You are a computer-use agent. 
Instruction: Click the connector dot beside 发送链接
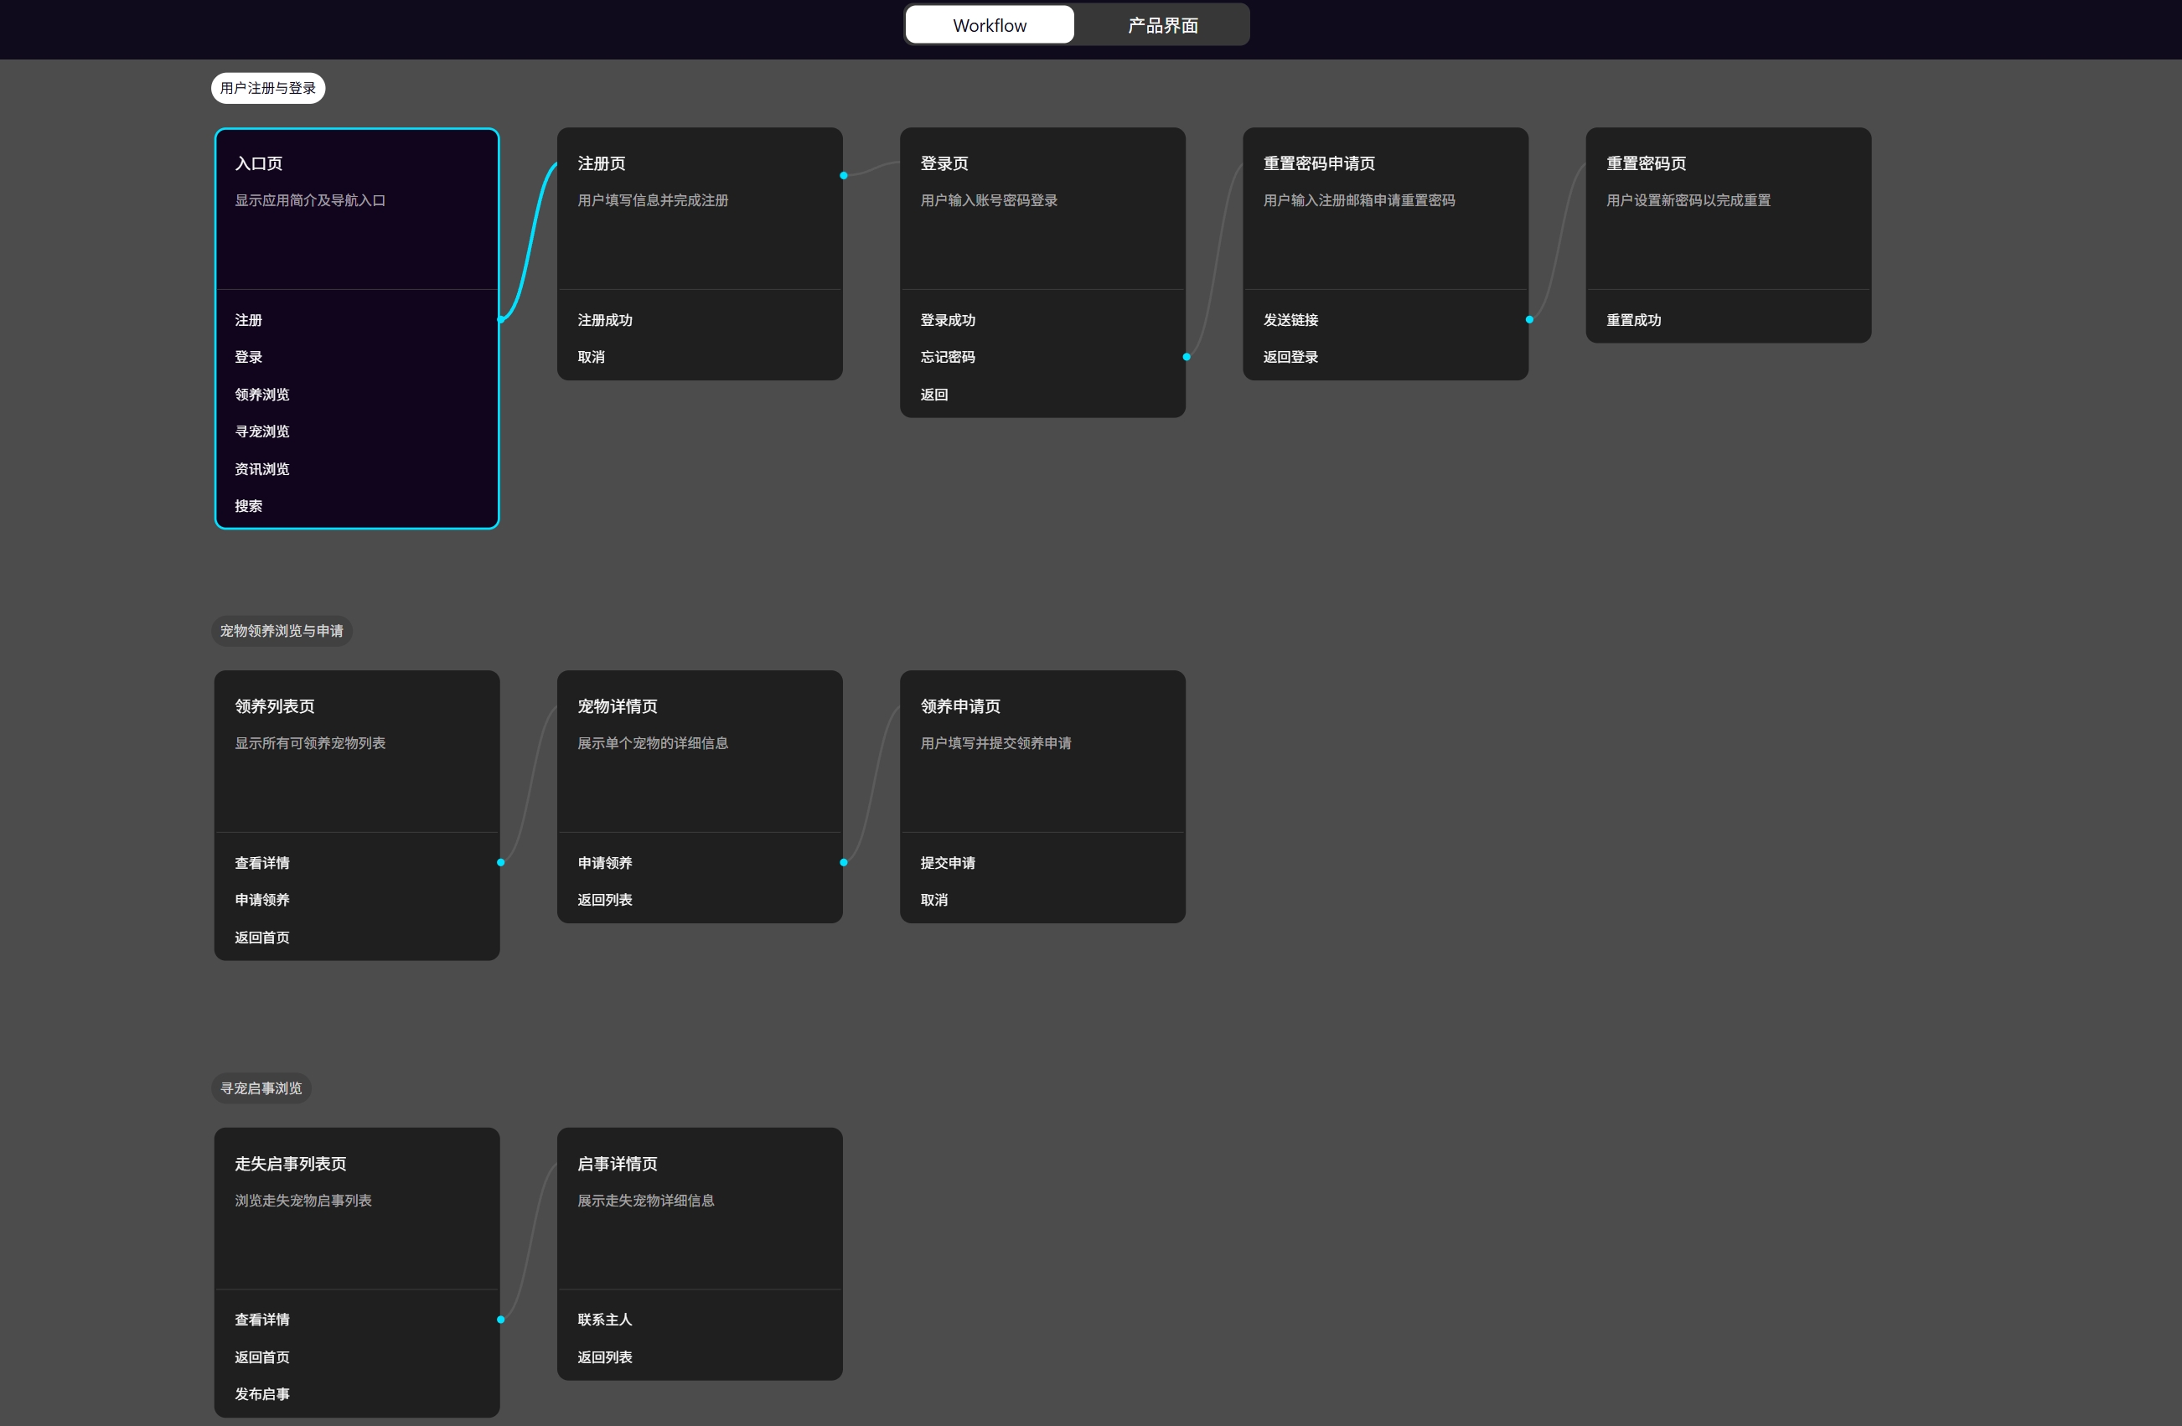tap(1529, 319)
